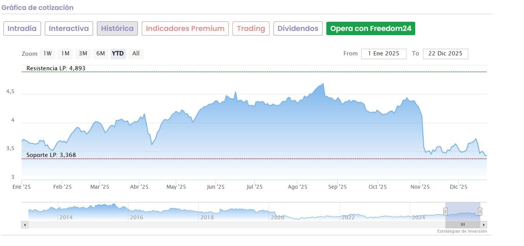
Task: Click the From date field
Action: (x=383, y=53)
